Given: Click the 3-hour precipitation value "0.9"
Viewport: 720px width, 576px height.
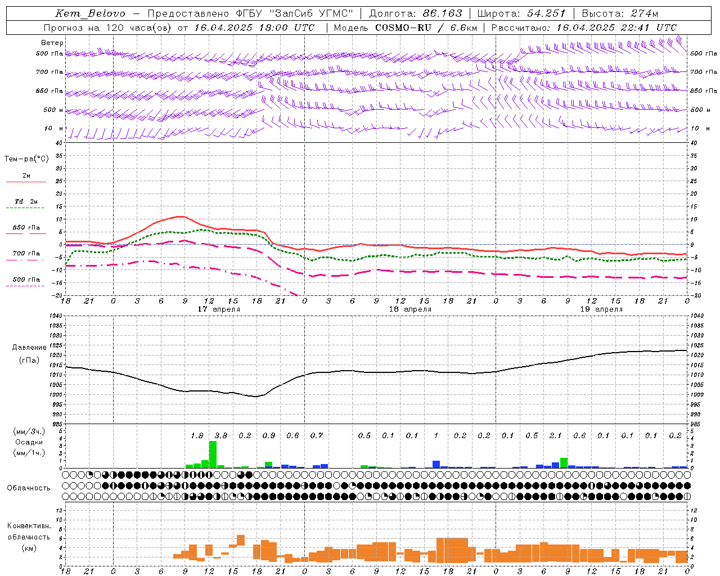Looking at the screenshot, I should [269, 435].
